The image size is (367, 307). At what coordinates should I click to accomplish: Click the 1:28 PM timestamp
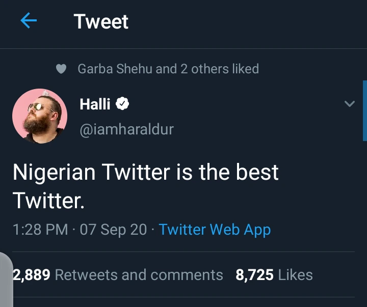(40, 230)
